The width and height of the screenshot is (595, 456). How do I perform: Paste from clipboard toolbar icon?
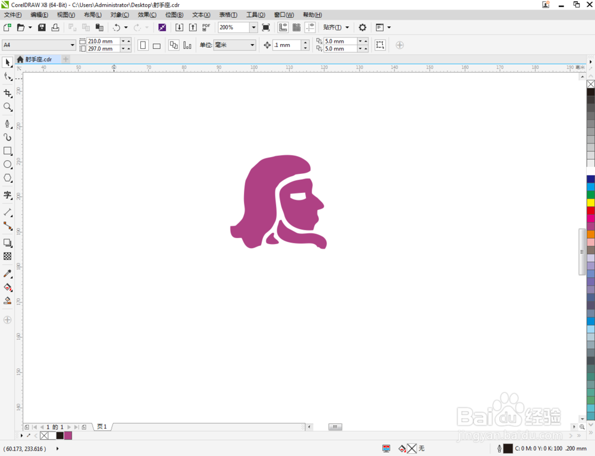[99, 27]
